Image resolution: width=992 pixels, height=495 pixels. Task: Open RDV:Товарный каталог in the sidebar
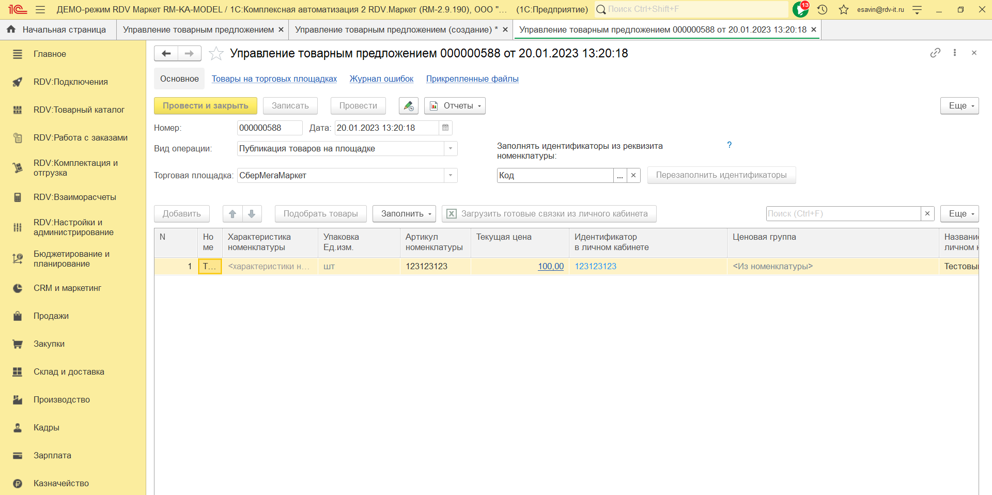click(x=79, y=110)
